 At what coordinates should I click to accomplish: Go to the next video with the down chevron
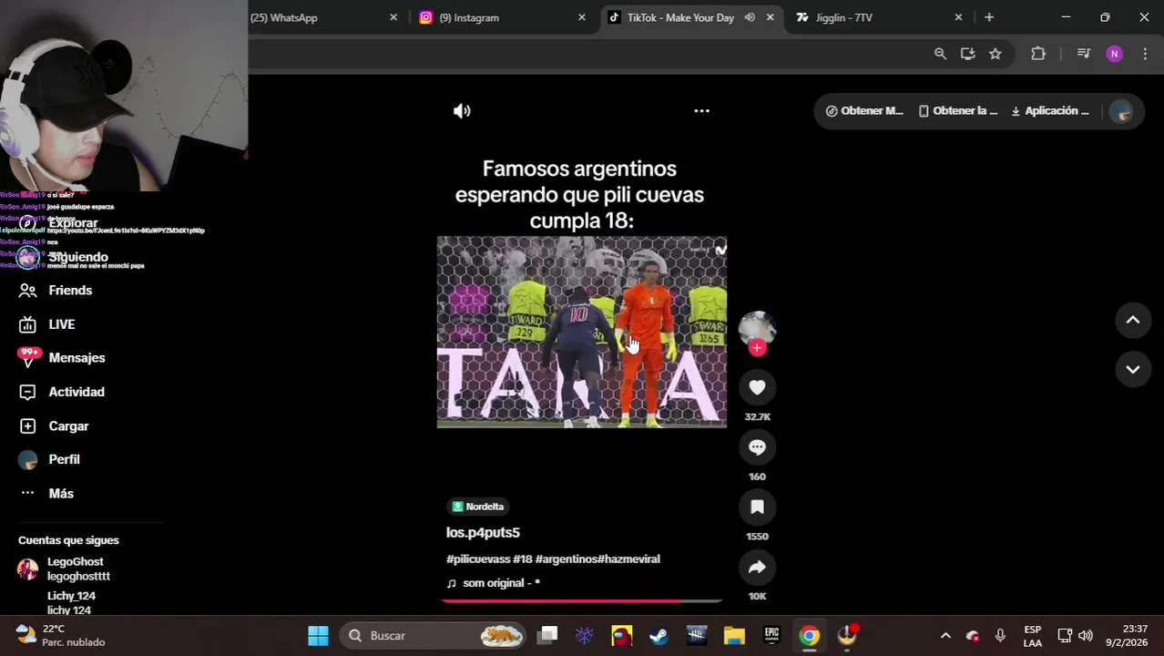pos(1133,369)
